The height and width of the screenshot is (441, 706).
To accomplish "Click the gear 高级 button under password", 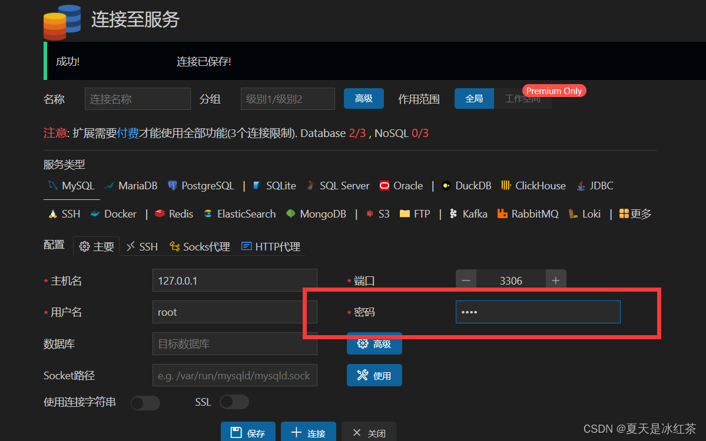I will [x=374, y=344].
